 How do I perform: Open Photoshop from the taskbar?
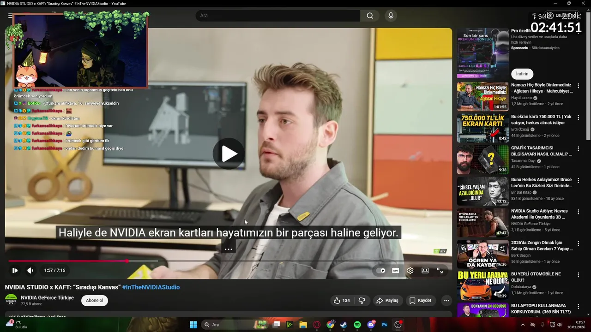[x=384, y=325]
